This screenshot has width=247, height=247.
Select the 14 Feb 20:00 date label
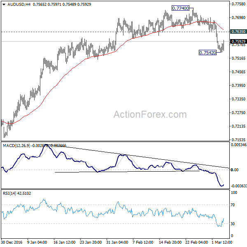pyautogui.click(x=170, y=242)
